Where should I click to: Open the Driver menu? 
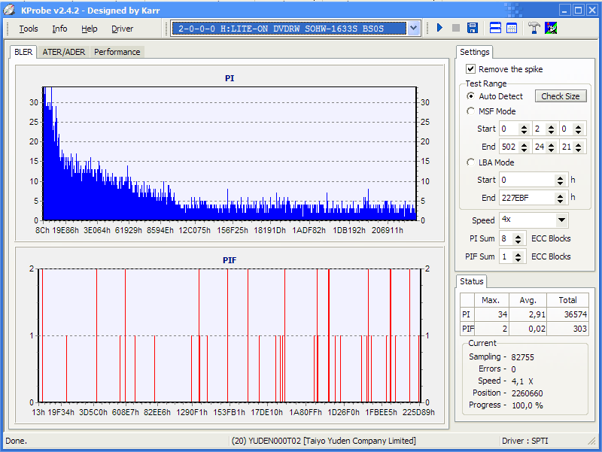point(122,29)
